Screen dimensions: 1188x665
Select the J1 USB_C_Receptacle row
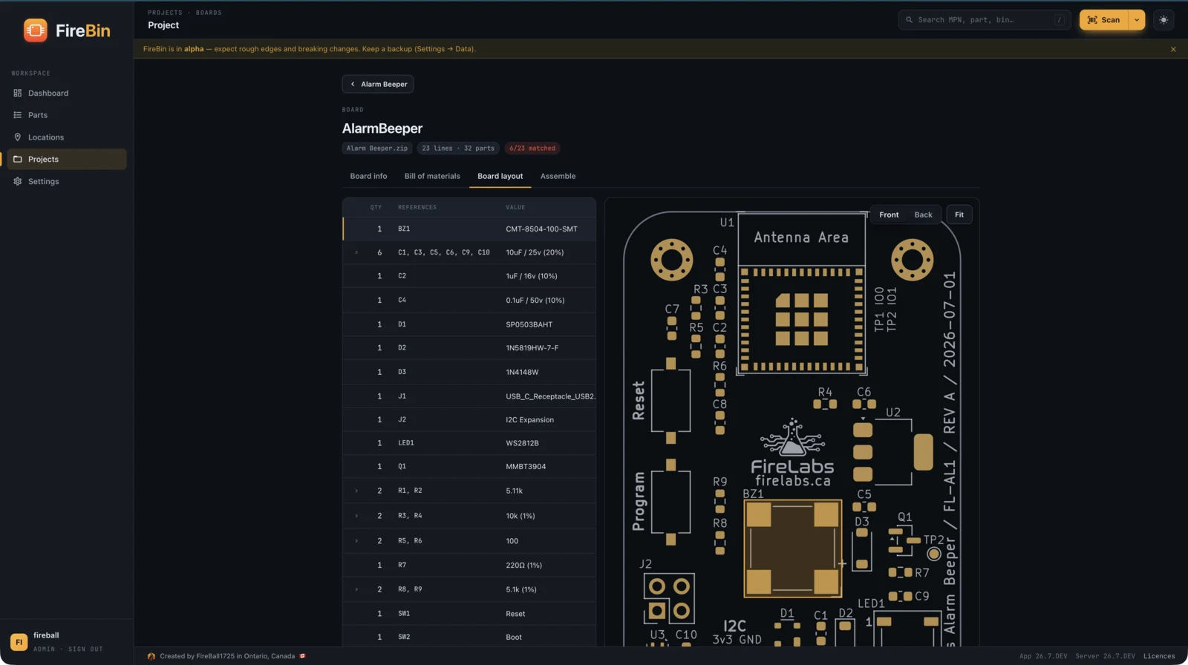(469, 396)
